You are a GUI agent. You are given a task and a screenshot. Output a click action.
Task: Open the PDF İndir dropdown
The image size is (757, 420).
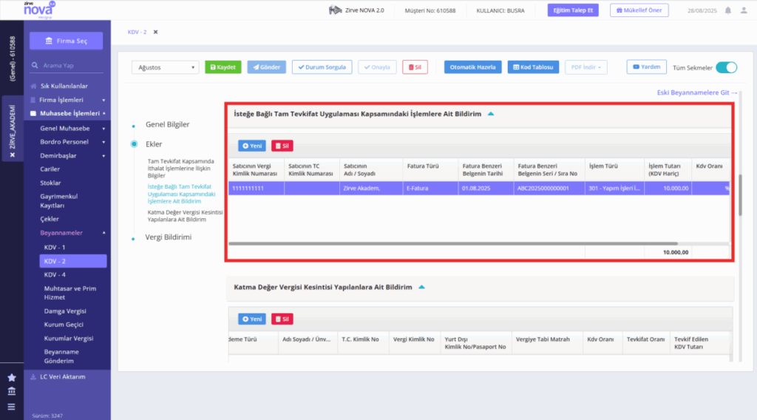(x=585, y=67)
